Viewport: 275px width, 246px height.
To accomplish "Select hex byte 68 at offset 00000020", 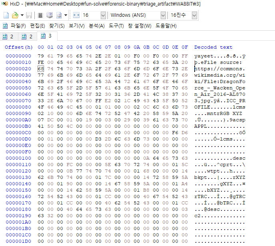I will pos(41,69).
